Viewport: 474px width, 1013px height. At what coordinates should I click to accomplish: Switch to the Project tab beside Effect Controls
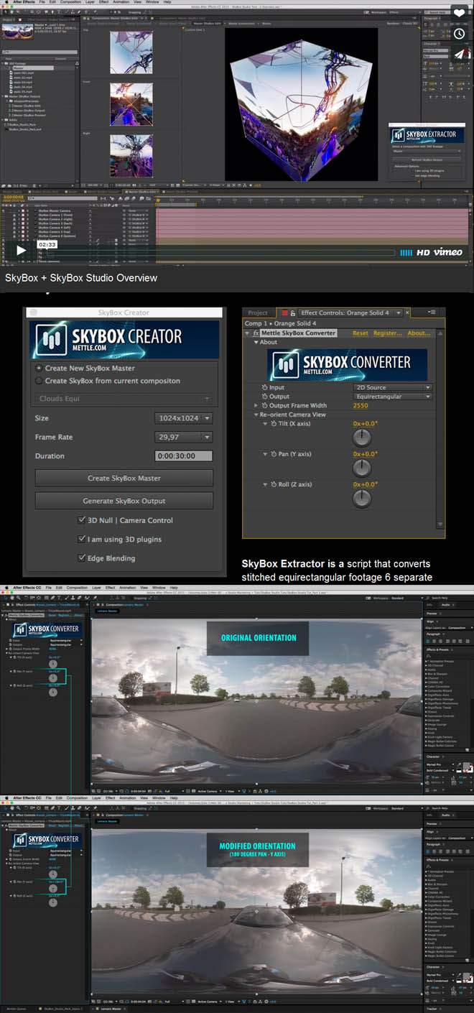(258, 313)
